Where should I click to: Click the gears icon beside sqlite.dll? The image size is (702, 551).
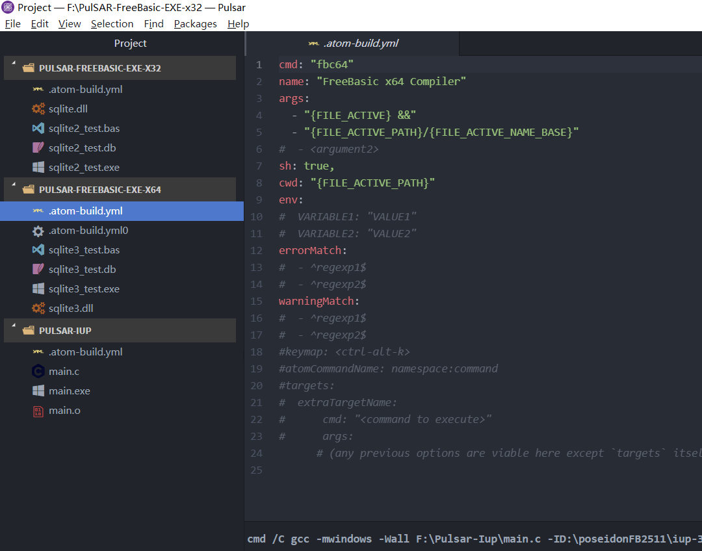point(38,109)
